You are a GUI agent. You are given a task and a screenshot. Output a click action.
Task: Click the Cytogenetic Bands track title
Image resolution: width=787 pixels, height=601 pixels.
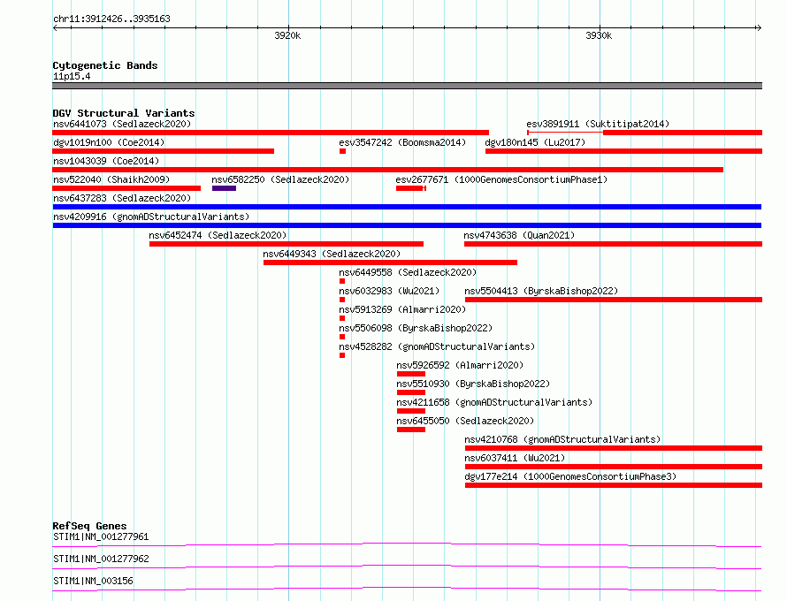point(105,65)
